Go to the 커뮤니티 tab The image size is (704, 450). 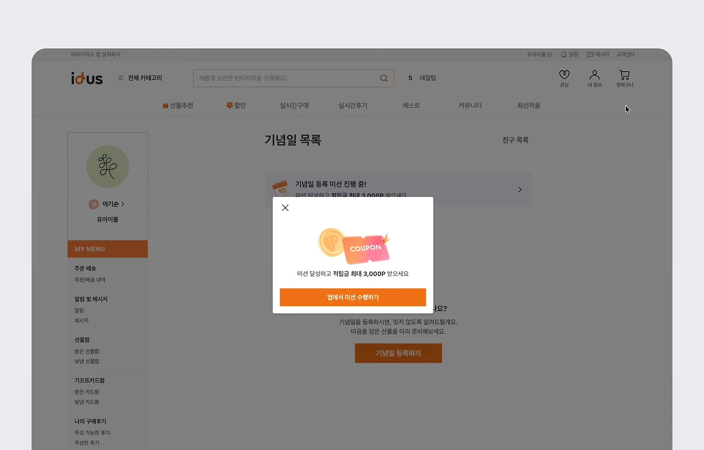pyautogui.click(x=470, y=106)
